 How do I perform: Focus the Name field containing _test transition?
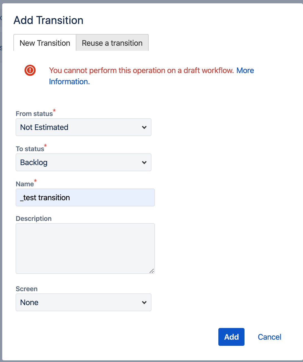(x=85, y=197)
